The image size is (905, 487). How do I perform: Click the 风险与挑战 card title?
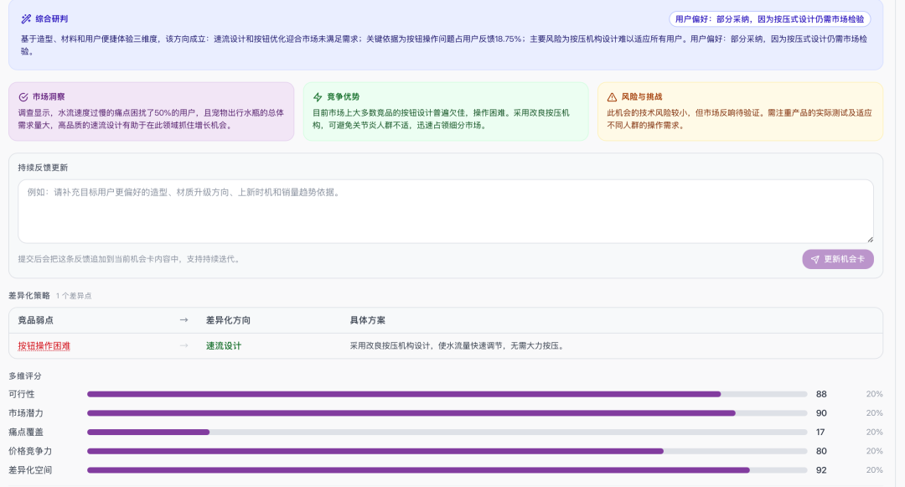[641, 97]
